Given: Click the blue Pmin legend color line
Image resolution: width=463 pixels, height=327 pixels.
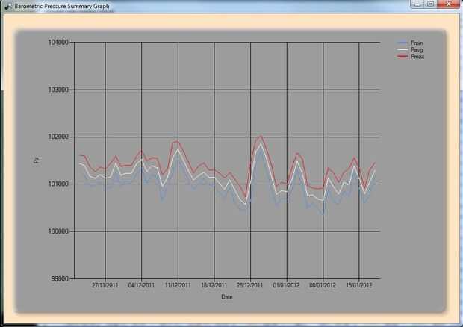Looking at the screenshot, I should [403, 43].
